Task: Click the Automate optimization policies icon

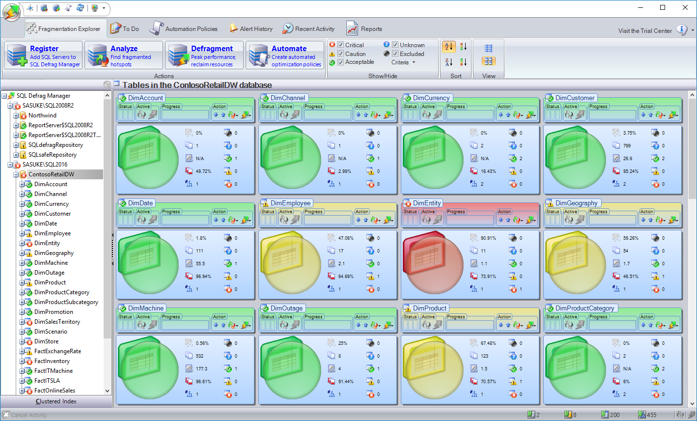Action: 258,56
